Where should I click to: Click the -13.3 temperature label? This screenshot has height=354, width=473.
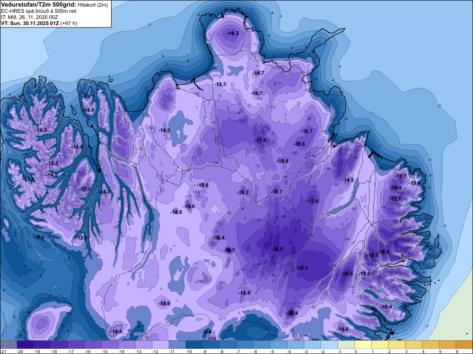(28, 179)
